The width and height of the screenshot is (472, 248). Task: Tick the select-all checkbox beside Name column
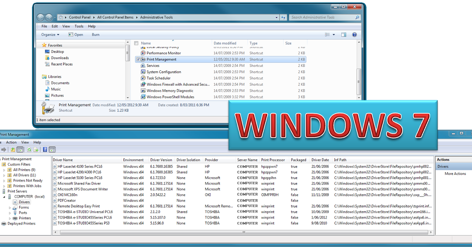pos(136,43)
